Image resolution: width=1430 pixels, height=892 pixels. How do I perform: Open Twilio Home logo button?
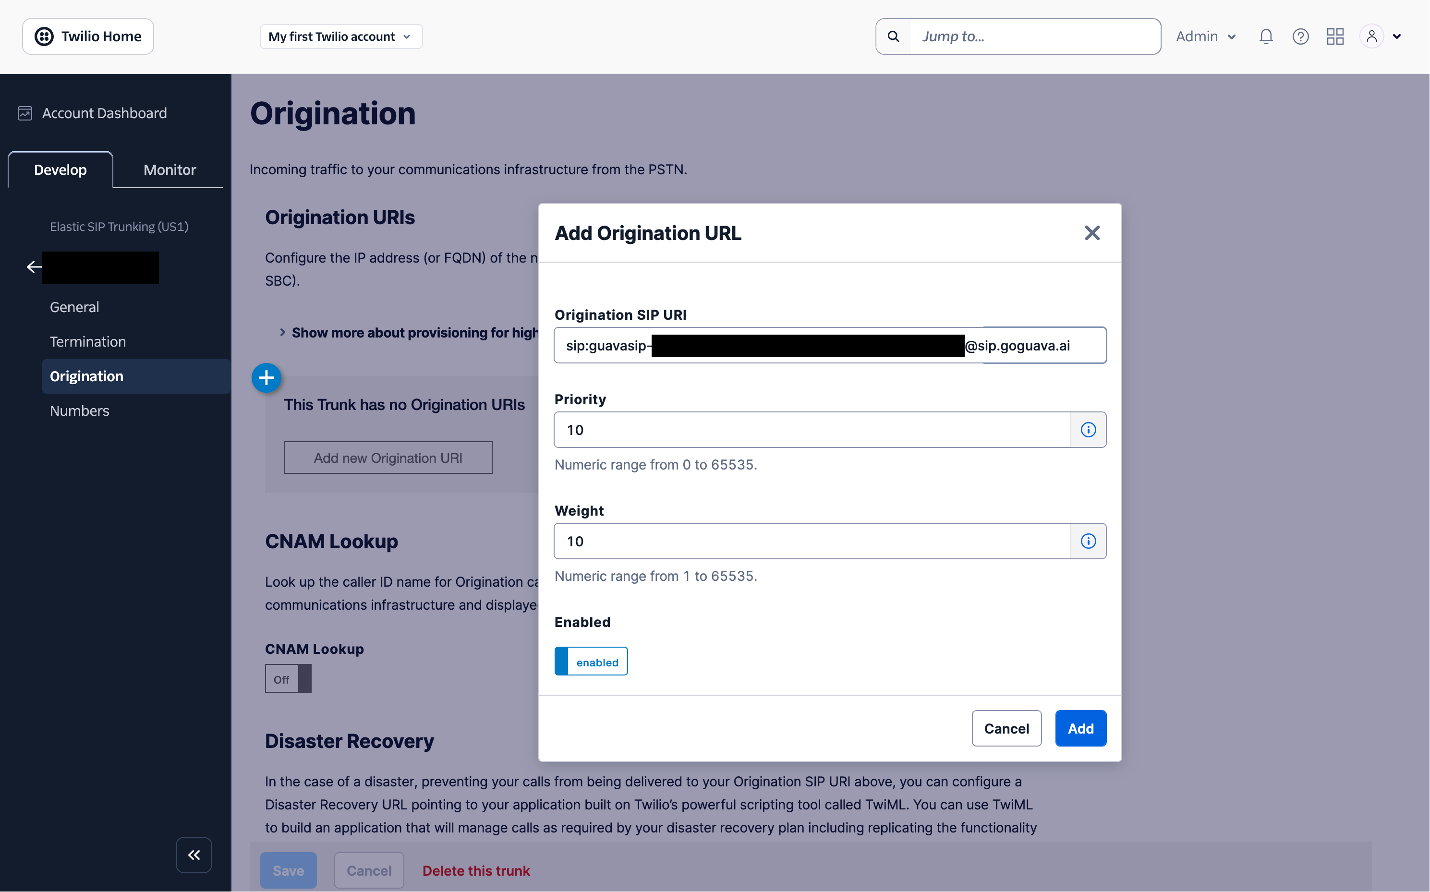pos(88,36)
